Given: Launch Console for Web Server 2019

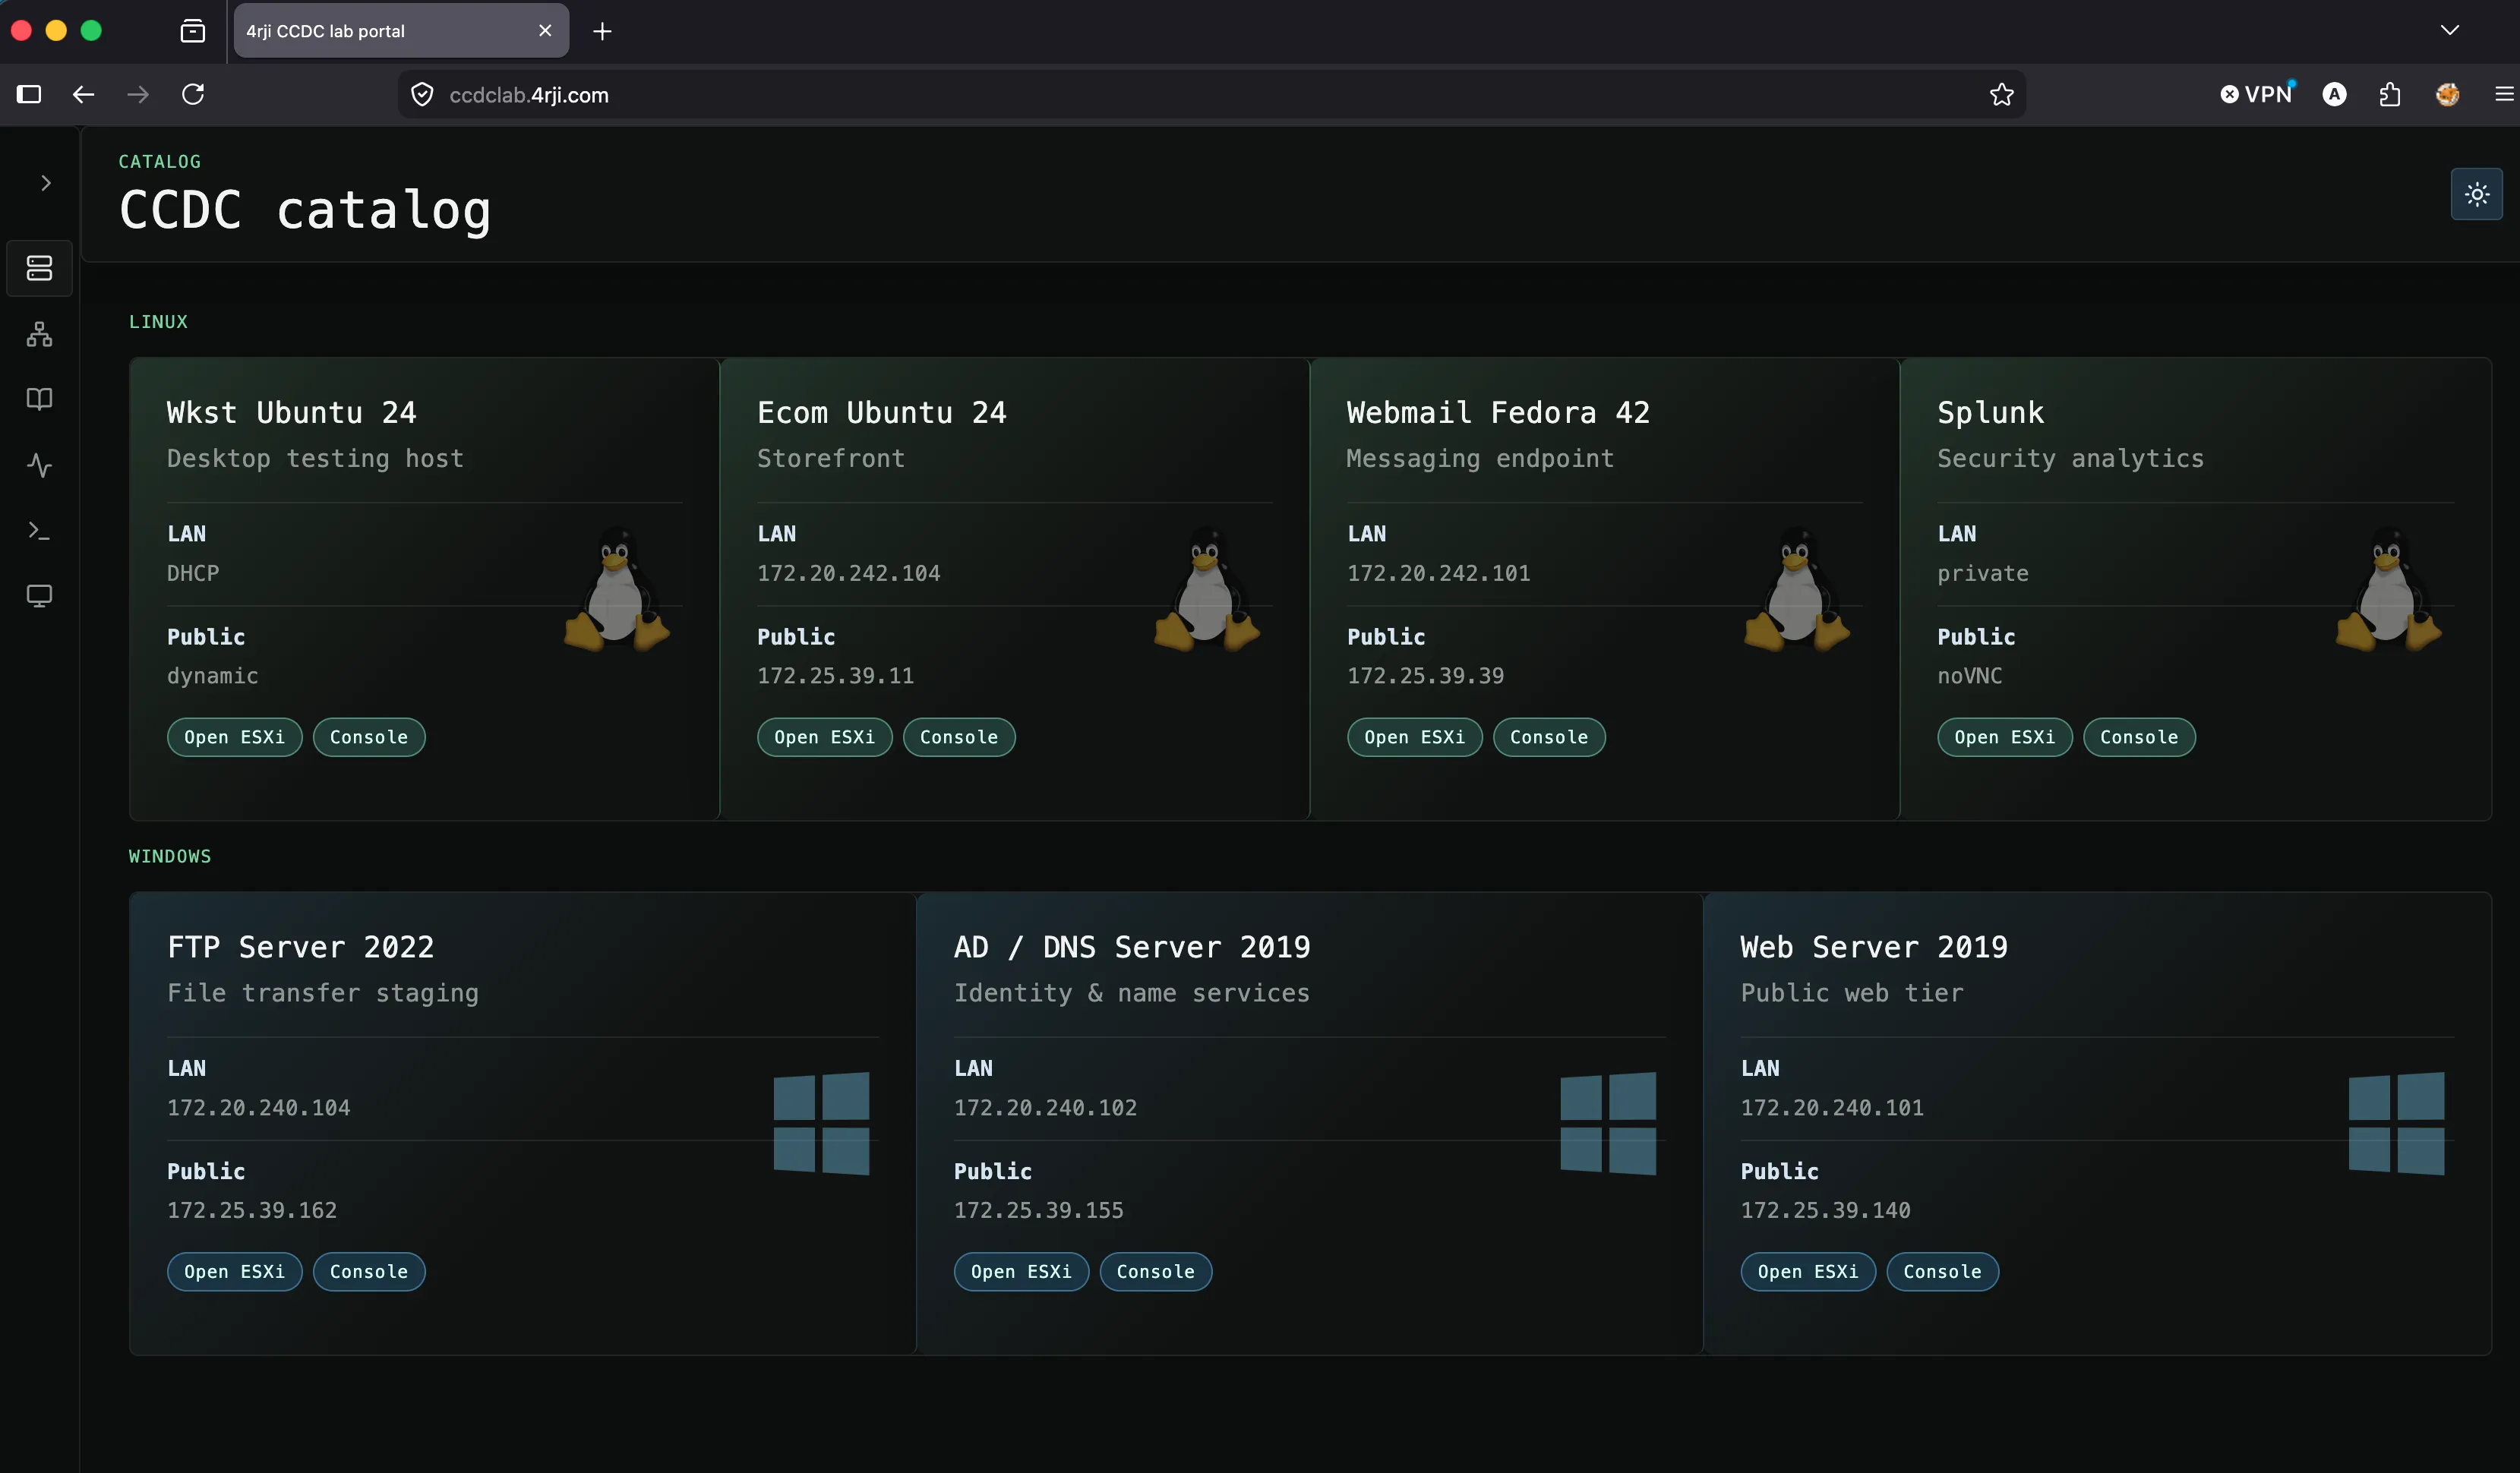Looking at the screenshot, I should click(1942, 1272).
